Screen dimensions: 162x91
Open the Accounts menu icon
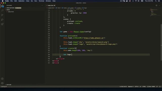(x=2, y=79)
